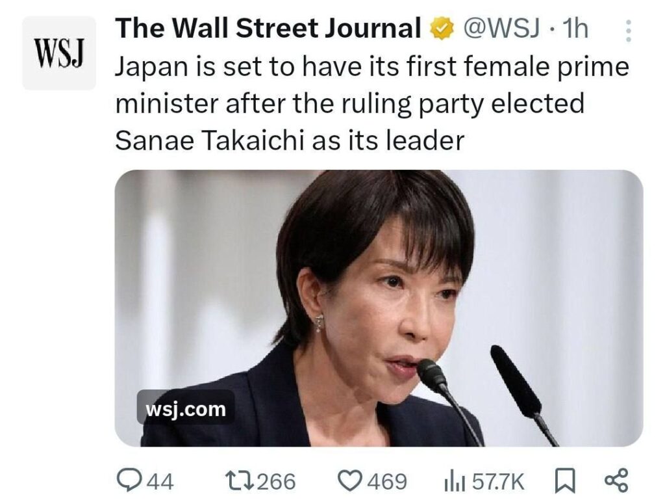Click the views bar chart icon
Image resolution: width=665 pixels, height=500 pixels.
pyautogui.click(x=451, y=481)
